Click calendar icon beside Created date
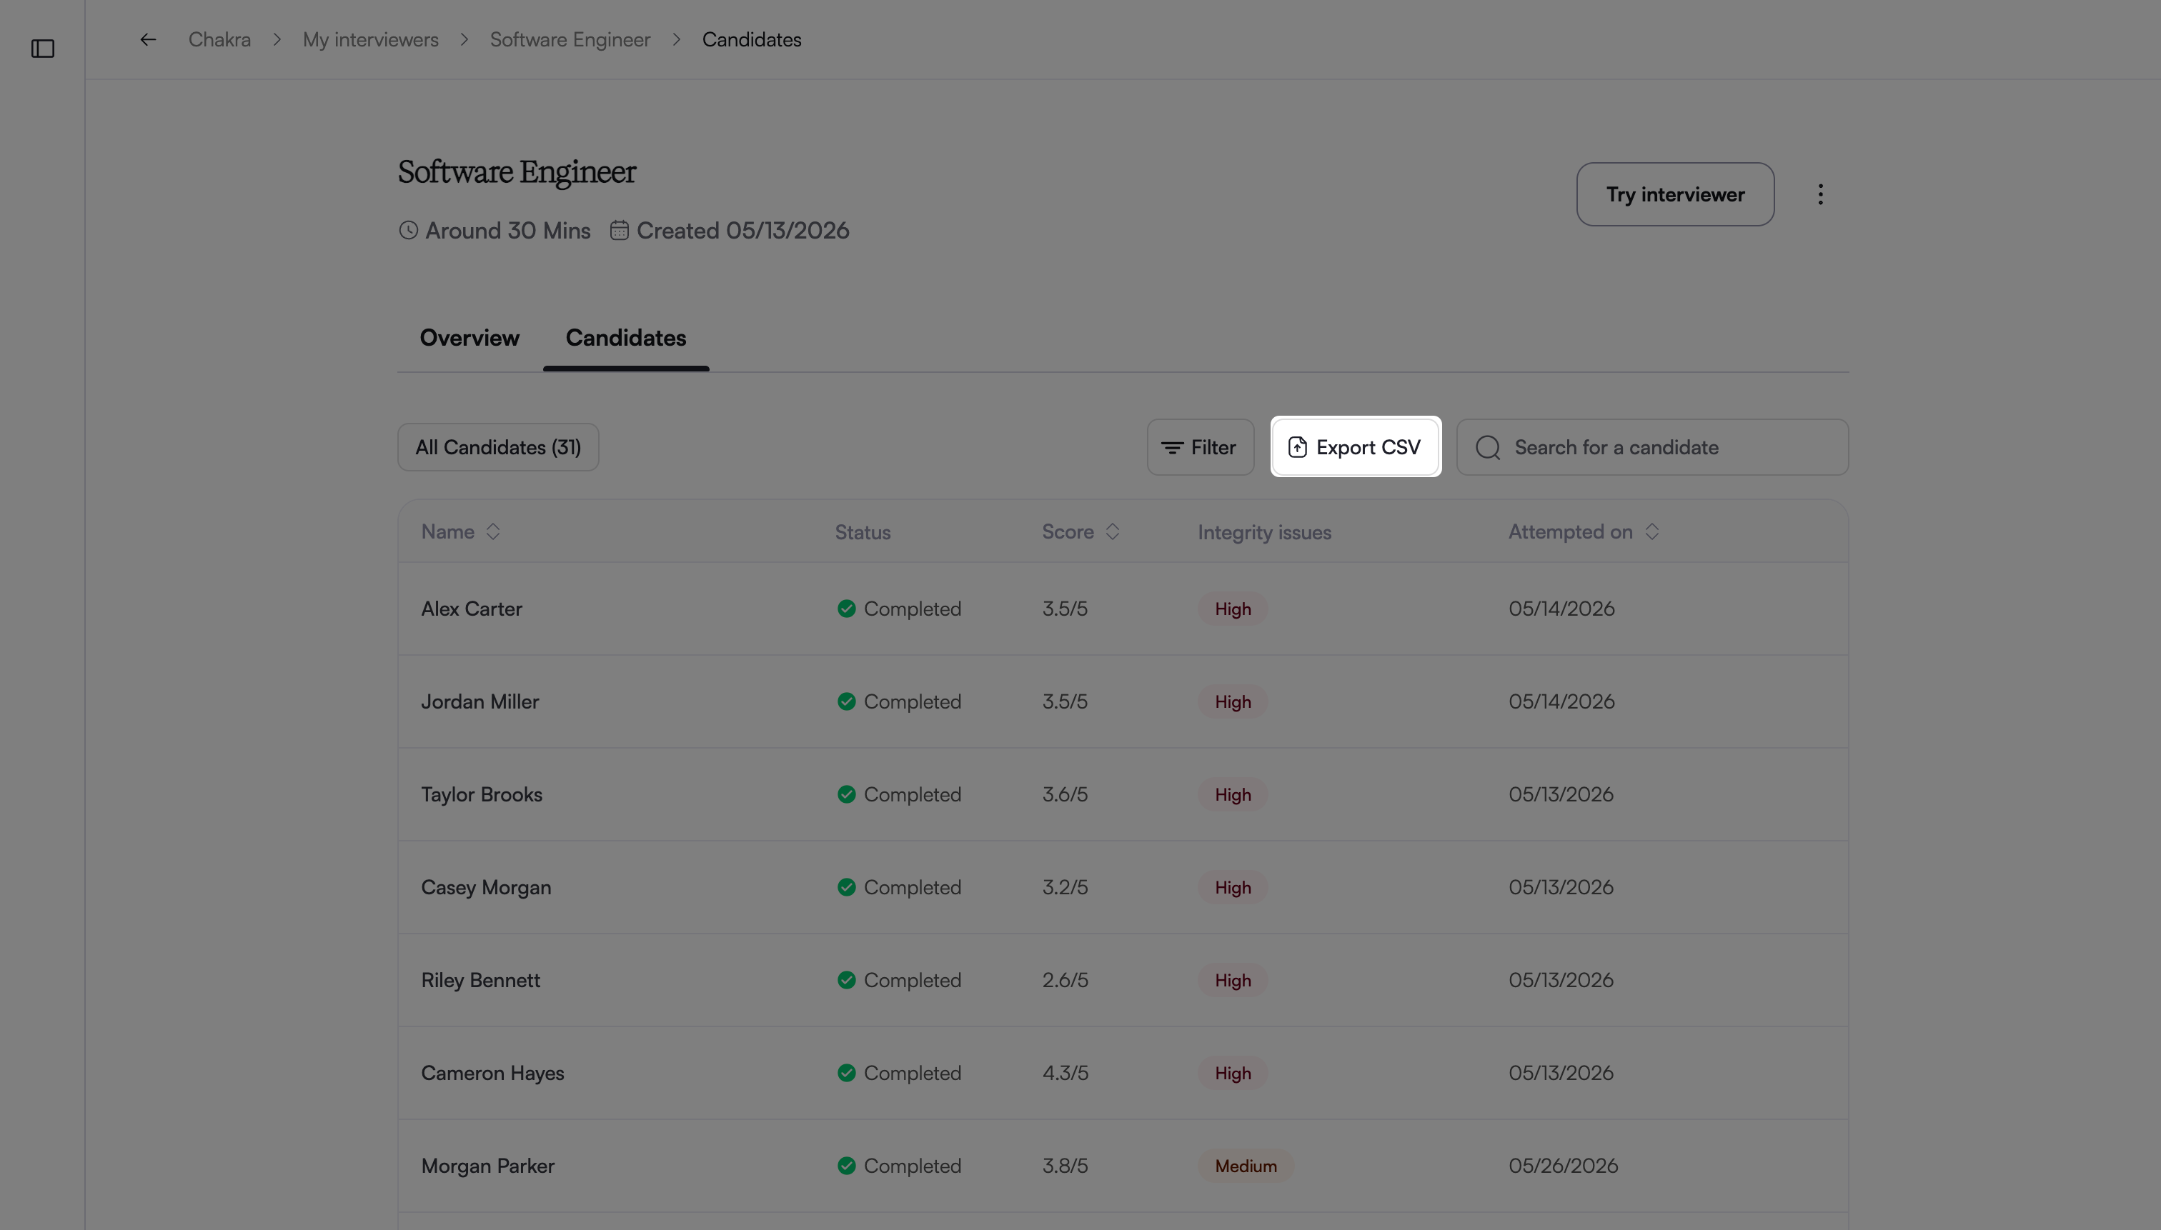The height and width of the screenshot is (1230, 2161). 619,231
